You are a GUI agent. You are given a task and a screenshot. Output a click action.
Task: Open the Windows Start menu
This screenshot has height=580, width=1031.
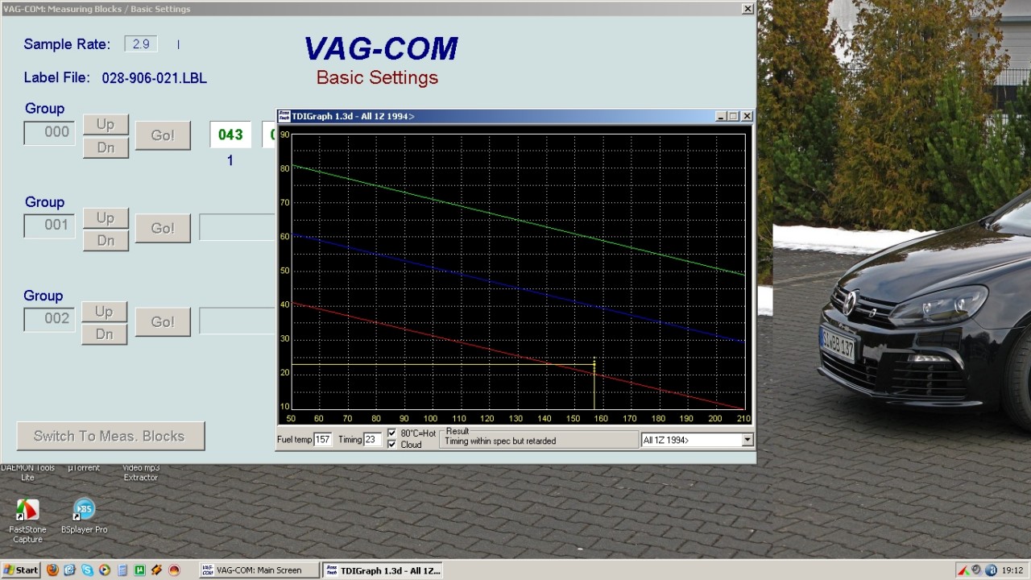(x=21, y=570)
